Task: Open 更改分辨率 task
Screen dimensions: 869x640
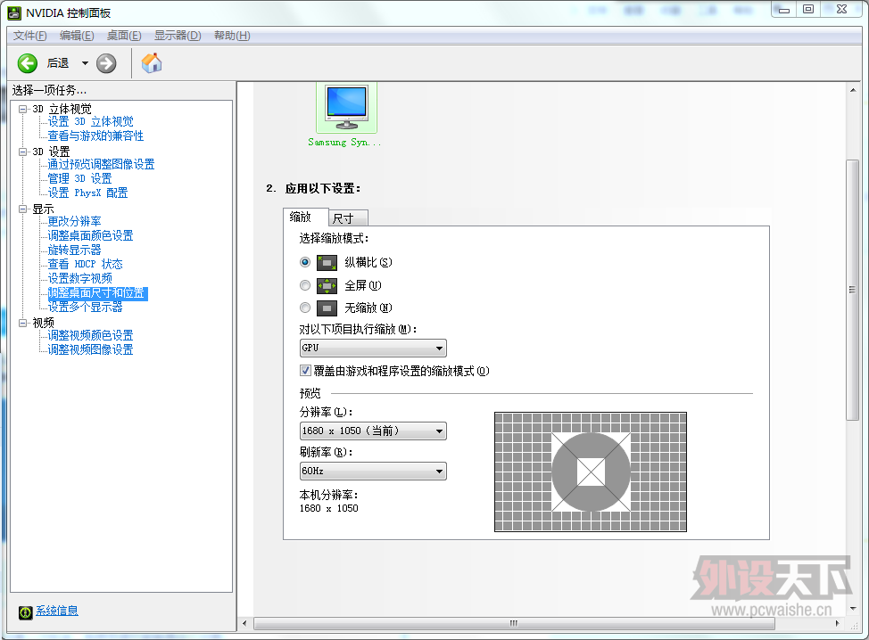Action: coord(74,221)
